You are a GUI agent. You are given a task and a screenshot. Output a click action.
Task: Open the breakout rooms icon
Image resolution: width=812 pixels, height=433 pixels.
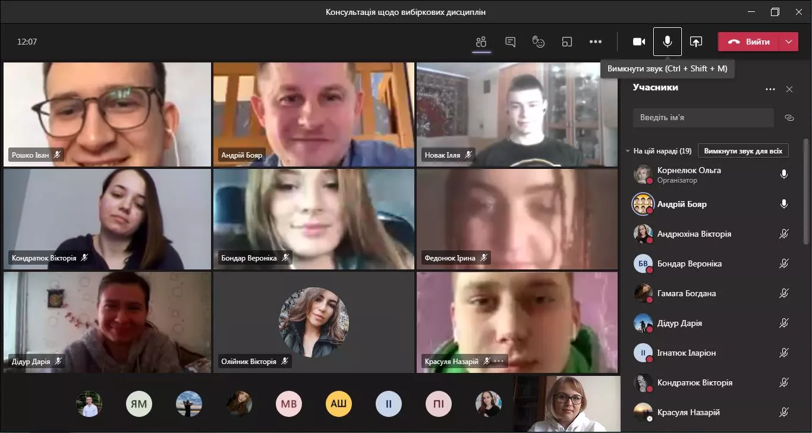click(567, 42)
